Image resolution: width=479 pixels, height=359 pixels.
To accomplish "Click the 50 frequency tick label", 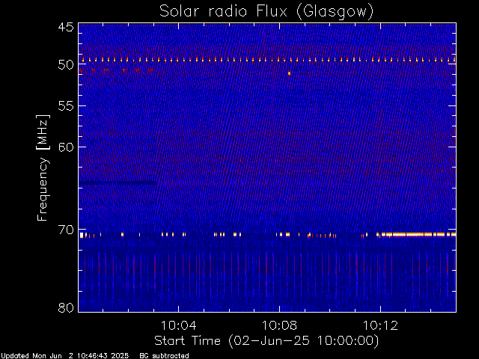I will pyautogui.click(x=66, y=64).
